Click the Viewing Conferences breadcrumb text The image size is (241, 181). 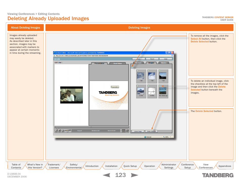21,14
